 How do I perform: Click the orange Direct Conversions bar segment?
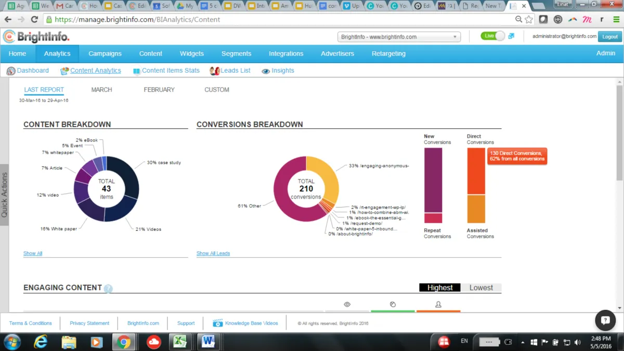[476, 171]
